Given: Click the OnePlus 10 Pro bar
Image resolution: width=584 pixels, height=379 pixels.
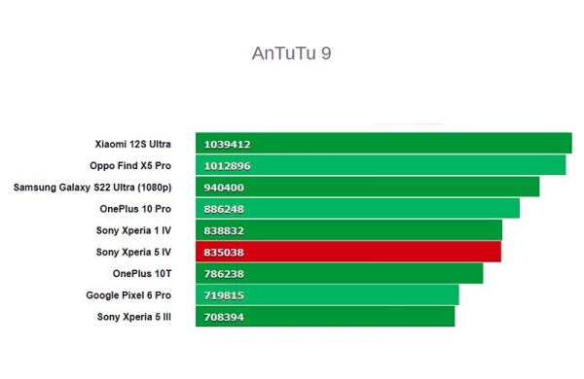Looking at the screenshot, I should (x=357, y=208).
